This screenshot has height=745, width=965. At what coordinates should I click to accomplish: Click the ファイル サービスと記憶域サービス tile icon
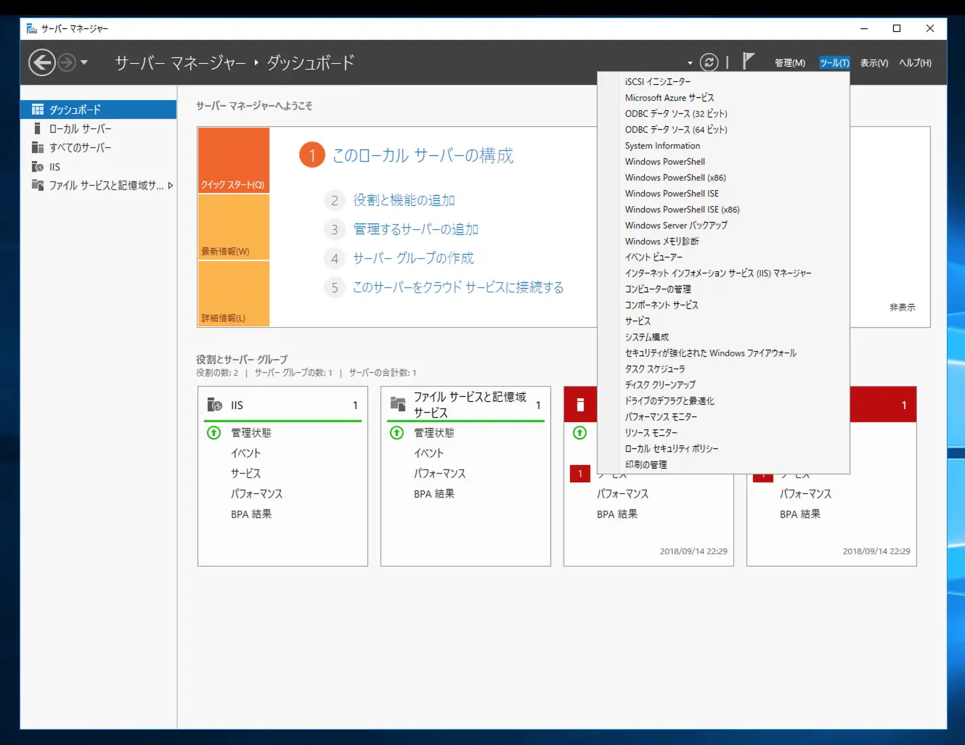click(x=397, y=404)
